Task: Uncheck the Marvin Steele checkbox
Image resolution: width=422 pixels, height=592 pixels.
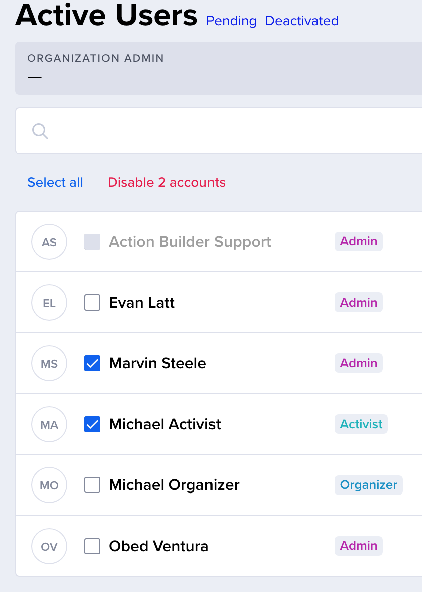Action: click(92, 363)
